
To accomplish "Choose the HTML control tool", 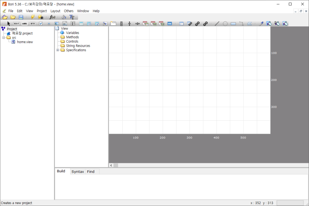I will pyautogui.click(x=170, y=24).
